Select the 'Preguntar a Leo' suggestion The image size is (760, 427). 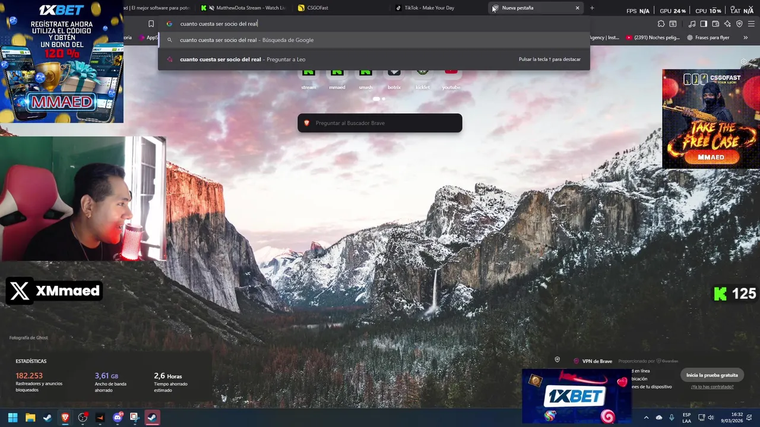pos(374,59)
